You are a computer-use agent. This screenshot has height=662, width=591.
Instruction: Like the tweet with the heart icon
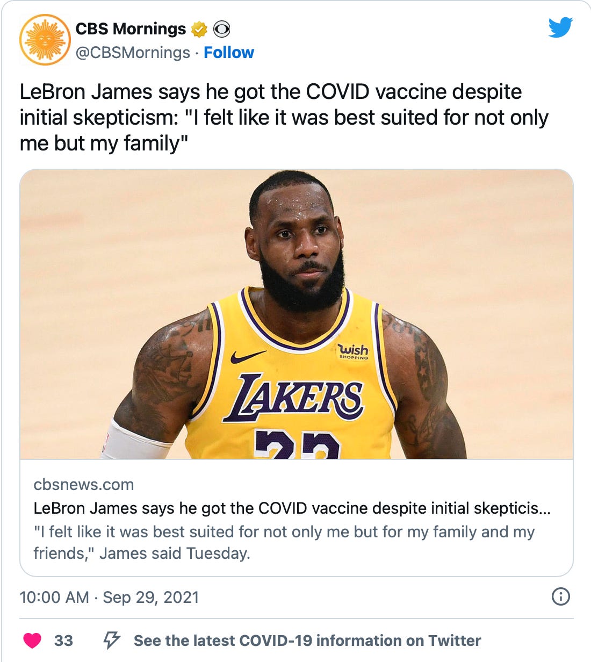coord(32,640)
